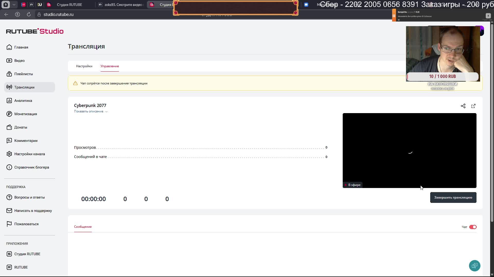Click the share icon near the stream title
This screenshot has width=494, height=277.
463,106
